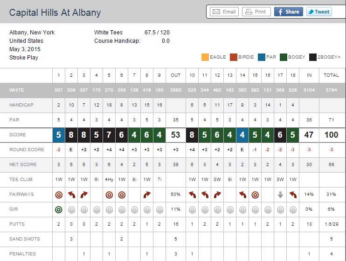Click the gray GIR circle on hole 18

point(292,209)
